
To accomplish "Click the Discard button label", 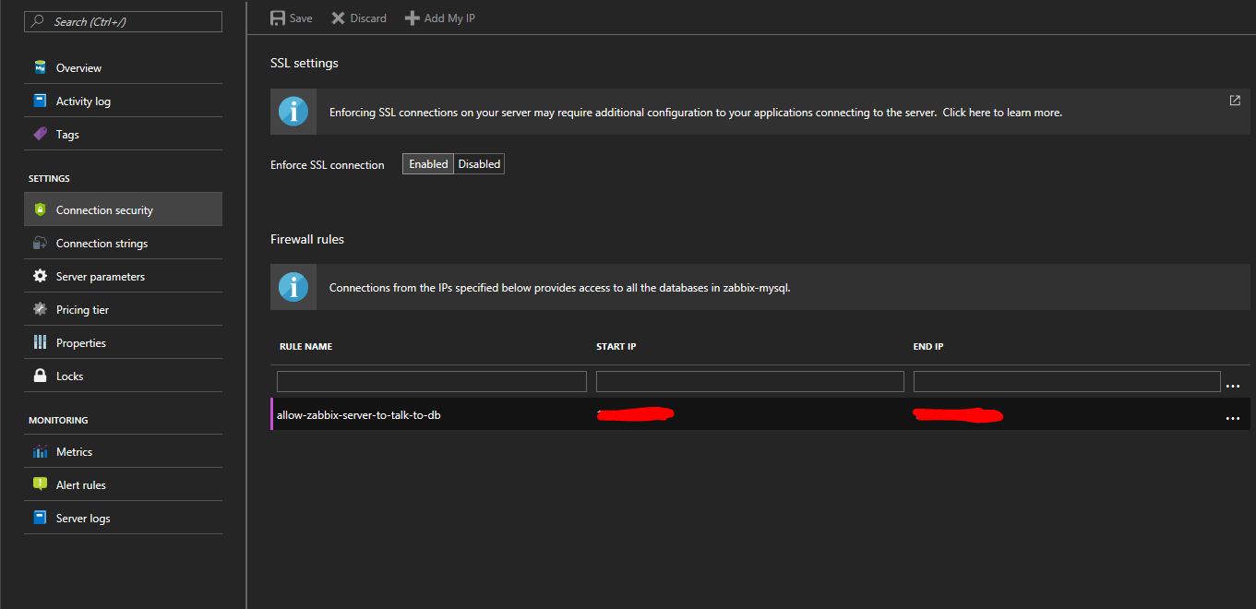I will (368, 18).
